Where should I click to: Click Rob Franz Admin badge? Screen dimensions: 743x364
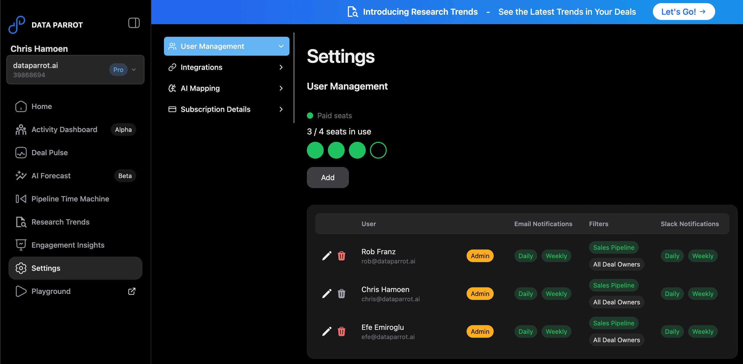tap(480, 256)
